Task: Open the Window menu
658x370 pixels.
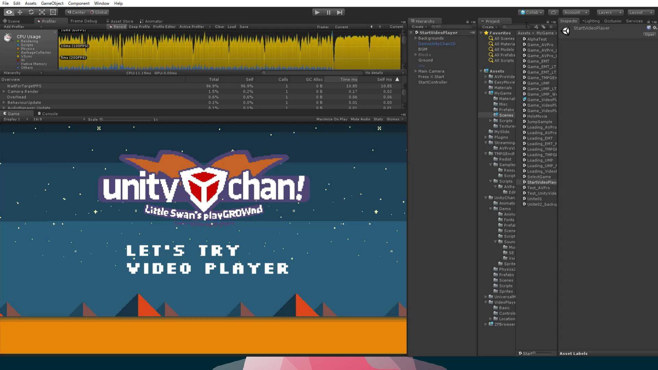Action: tap(101, 3)
